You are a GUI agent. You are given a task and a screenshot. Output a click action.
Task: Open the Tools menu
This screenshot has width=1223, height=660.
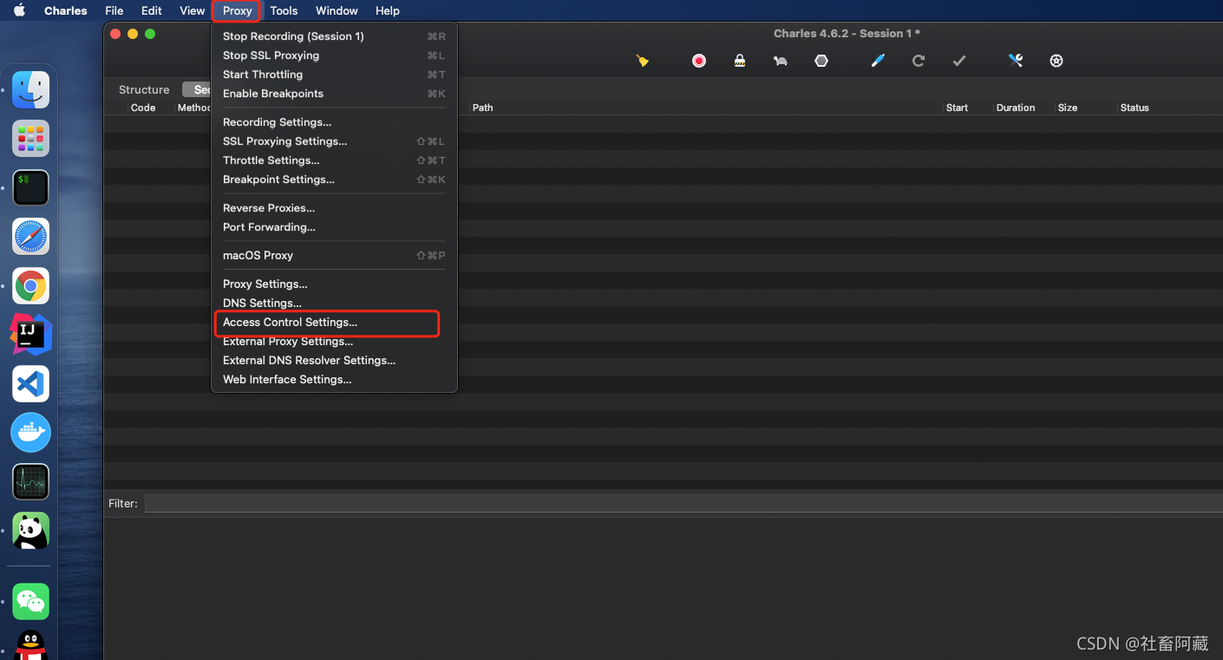tap(284, 10)
